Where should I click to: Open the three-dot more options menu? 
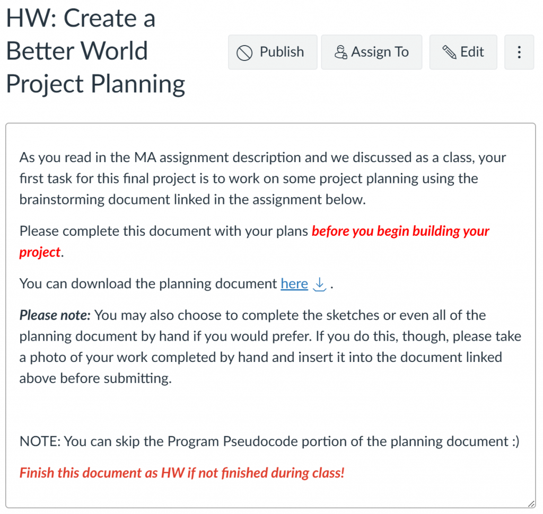pos(519,52)
